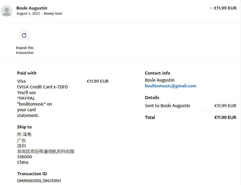Click the 'Details' heading
The image size is (241, 185).
coord(152,97)
